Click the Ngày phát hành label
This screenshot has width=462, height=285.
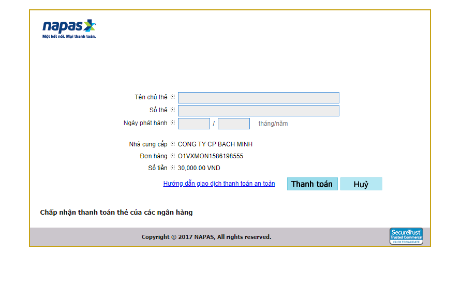pos(145,123)
